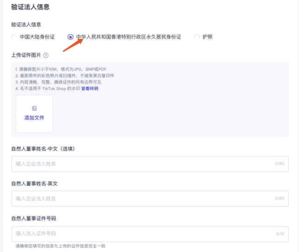299x252 pixels.
Task: Click the 验证法人信息 page heading
Action: point(30,7)
